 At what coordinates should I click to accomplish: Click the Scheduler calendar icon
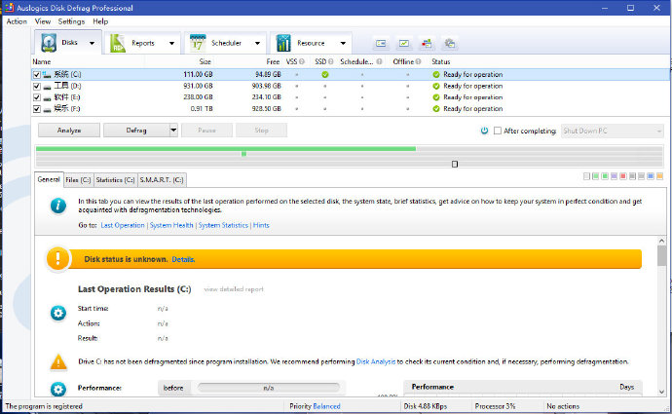tap(198, 43)
